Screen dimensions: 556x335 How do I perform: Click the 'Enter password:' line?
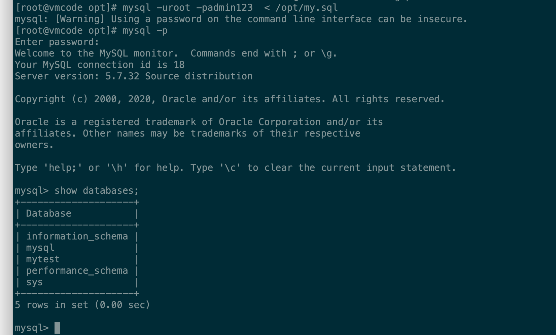[x=57, y=42]
